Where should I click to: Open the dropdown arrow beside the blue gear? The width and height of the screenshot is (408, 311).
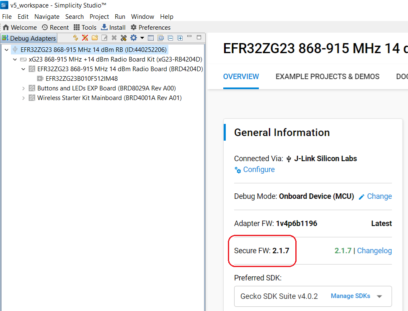(x=142, y=38)
